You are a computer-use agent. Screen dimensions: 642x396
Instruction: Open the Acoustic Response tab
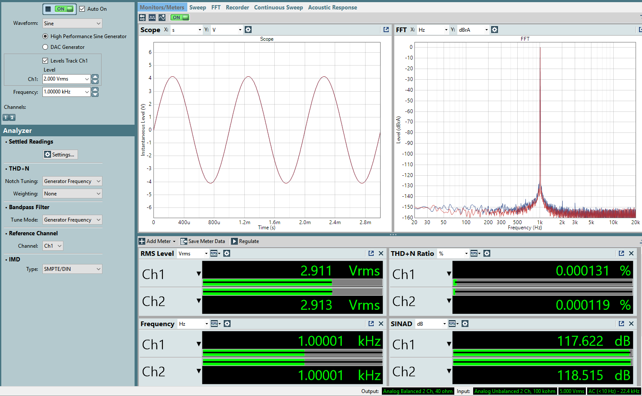[333, 7]
